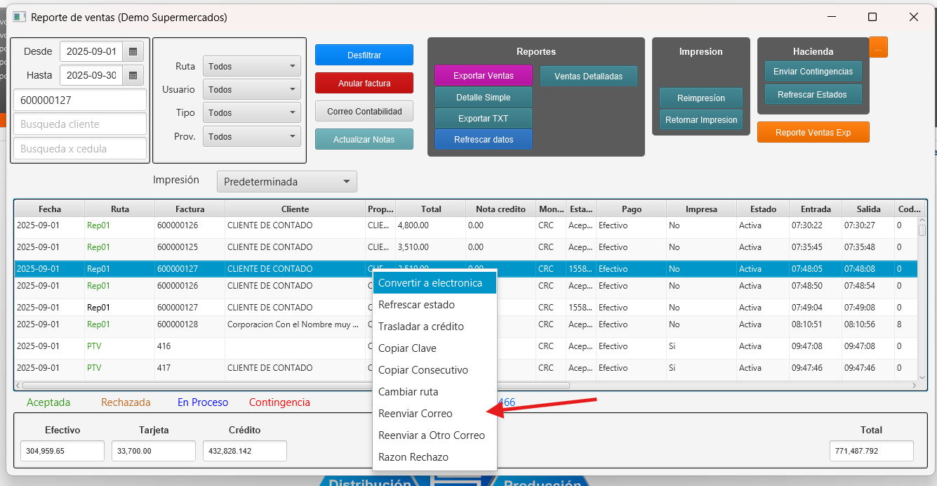Expand the Ruta dropdown
The height and width of the screenshot is (486, 937).
[x=251, y=67]
